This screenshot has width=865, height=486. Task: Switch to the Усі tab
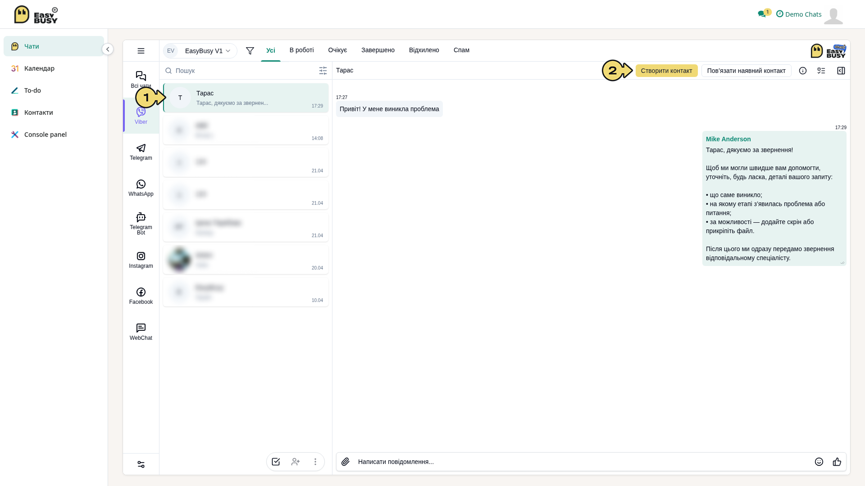pos(271,50)
